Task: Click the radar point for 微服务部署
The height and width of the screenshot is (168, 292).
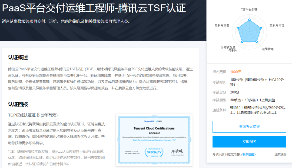Action: click(x=238, y=28)
